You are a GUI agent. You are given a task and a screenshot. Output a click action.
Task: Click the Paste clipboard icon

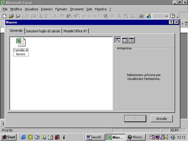[69, 16]
